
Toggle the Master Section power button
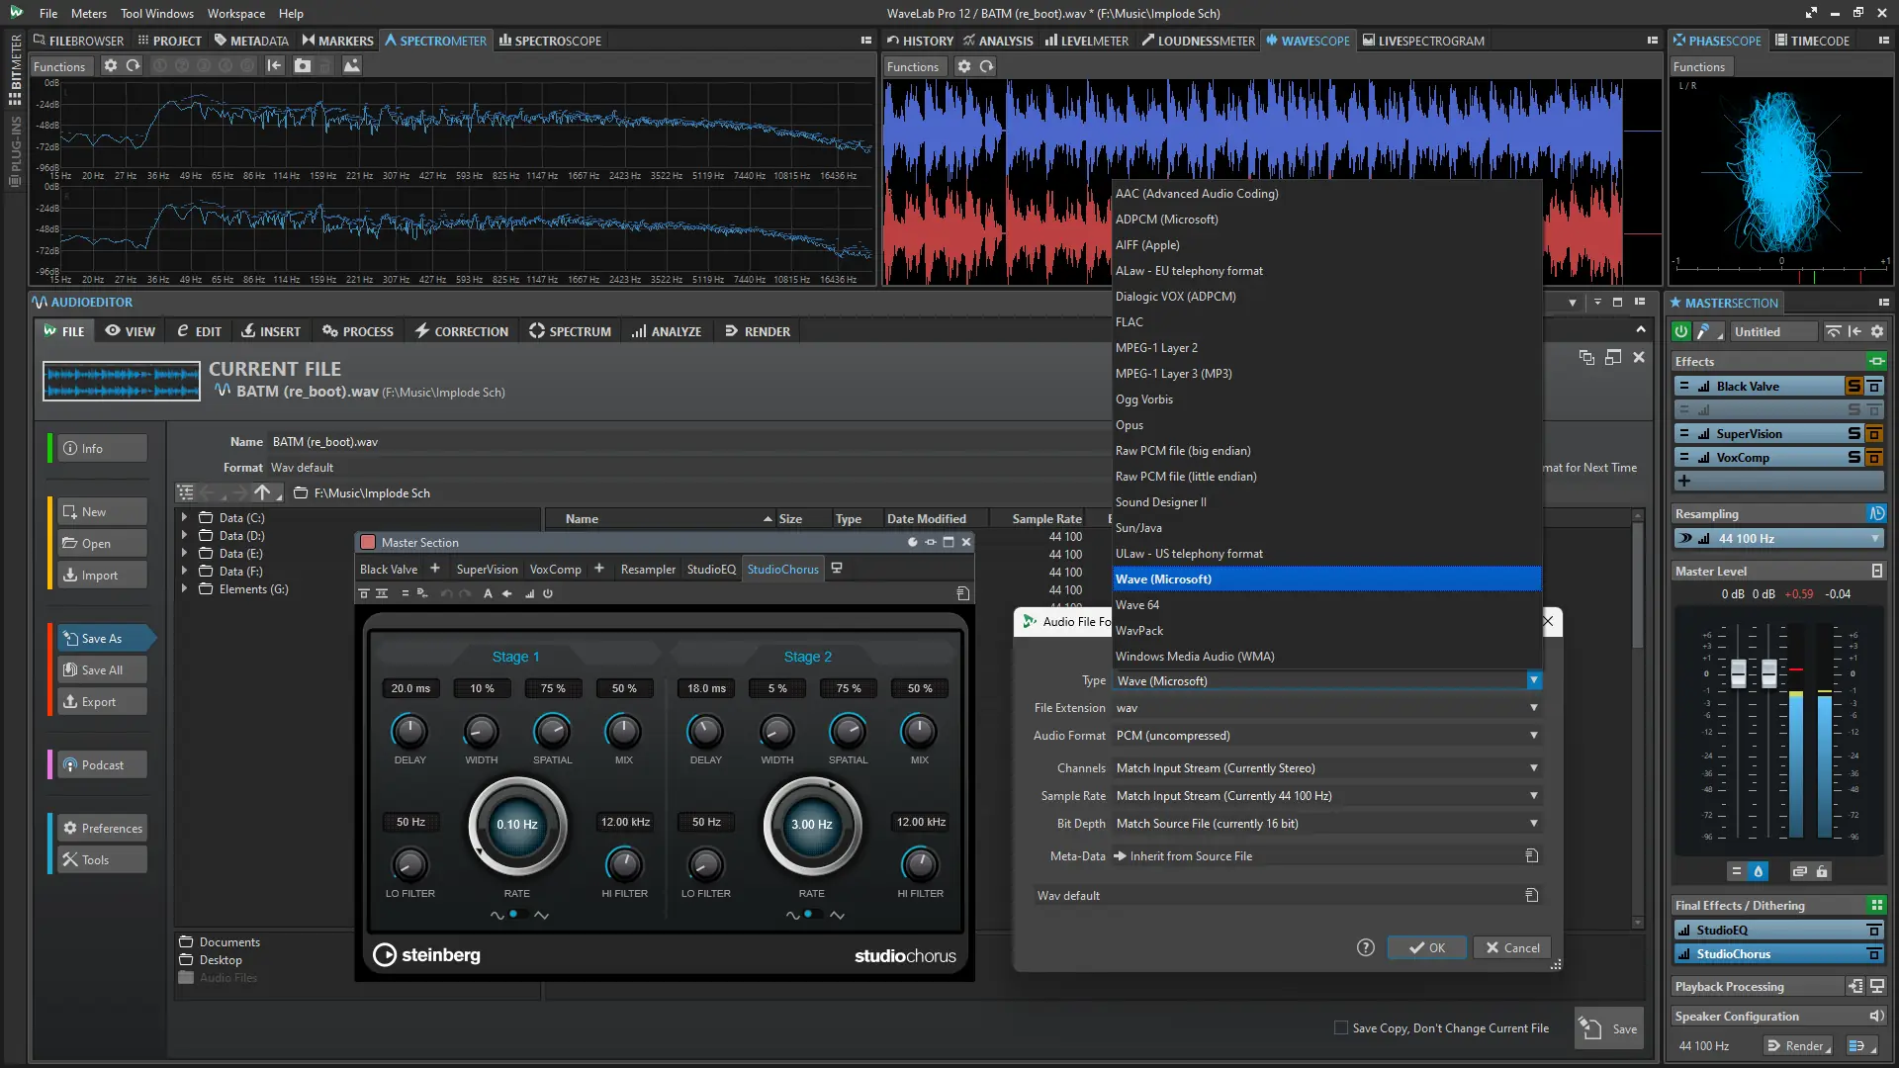[1680, 332]
